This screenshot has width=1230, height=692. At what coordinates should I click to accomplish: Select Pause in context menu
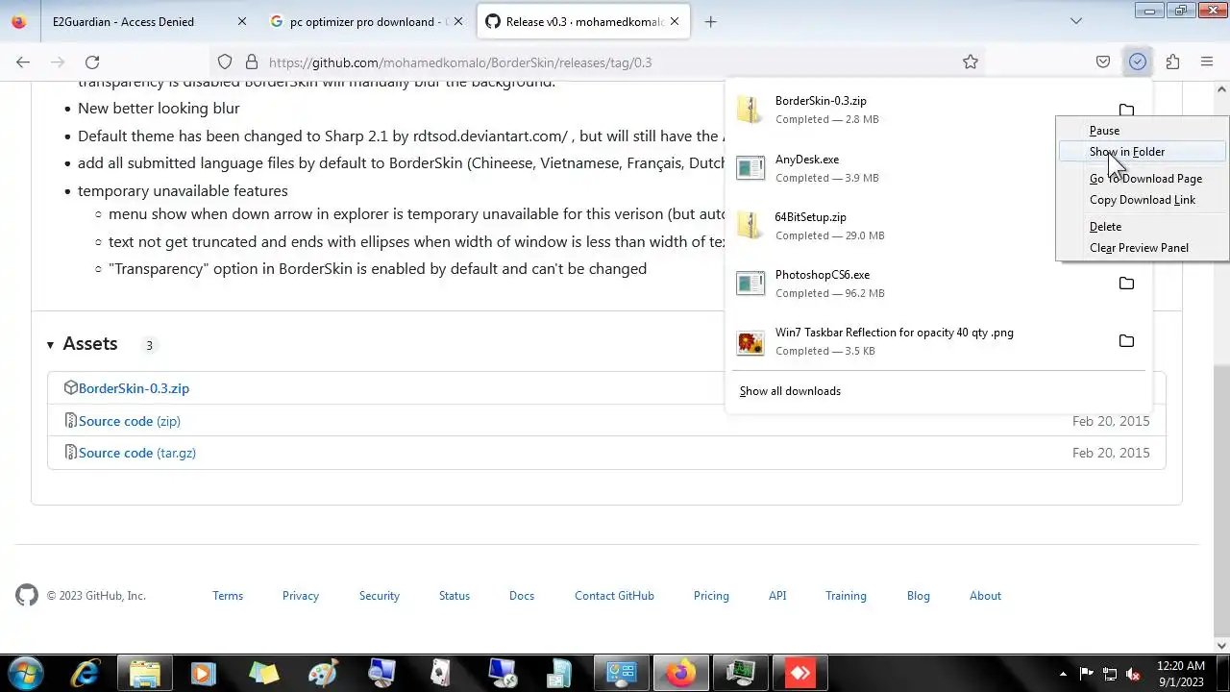(1141, 131)
